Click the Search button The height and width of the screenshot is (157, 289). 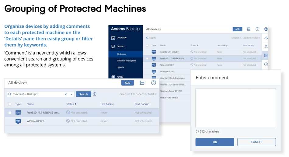(x=83, y=94)
